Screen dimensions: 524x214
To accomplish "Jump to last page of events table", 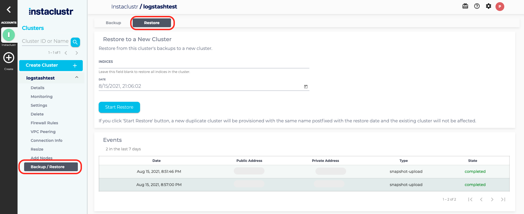I will pyautogui.click(x=503, y=199).
